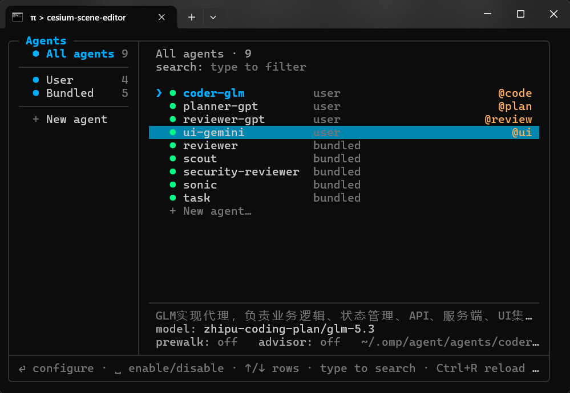Close the cesium-scene-editor tab

162,17
